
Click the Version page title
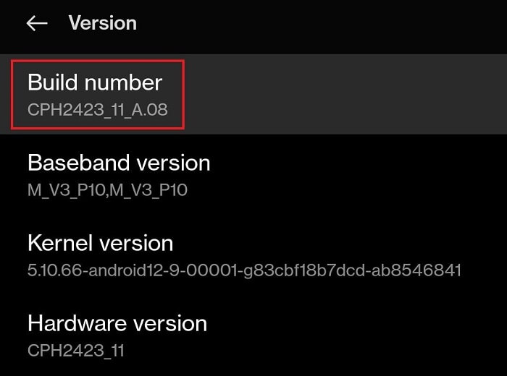point(103,23)
